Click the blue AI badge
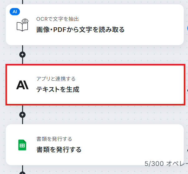The width and height of the screenshot is (188, 174). [x=15, y=11]
